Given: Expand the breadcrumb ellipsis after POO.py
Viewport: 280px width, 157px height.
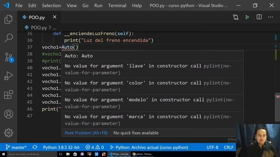Looking at the screenshot, I should [x=54, y=28].
